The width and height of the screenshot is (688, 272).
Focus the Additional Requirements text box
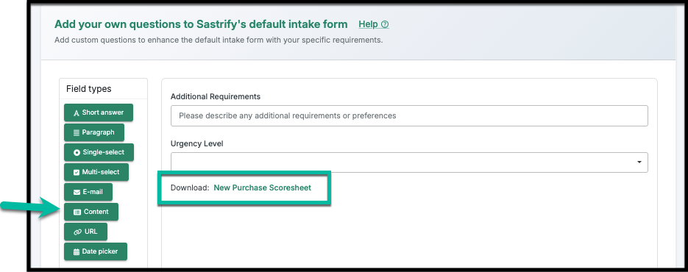tap(409, 116)
